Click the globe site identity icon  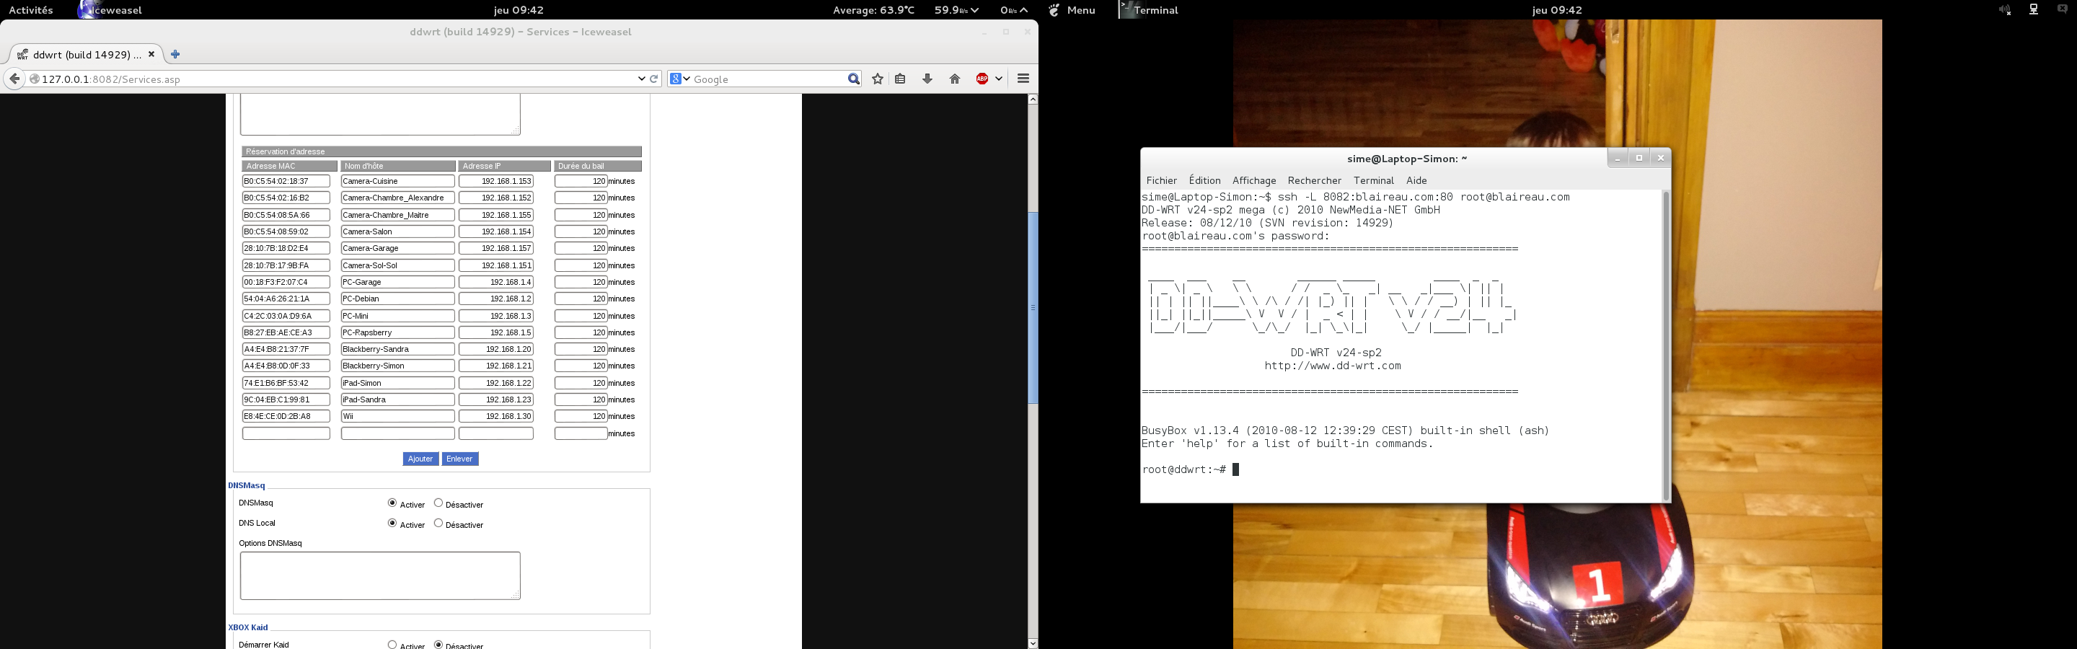pos(35,79)
